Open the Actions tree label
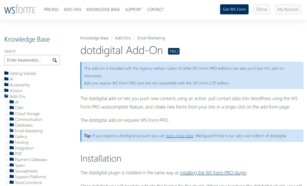Screen dimensions: 307x186 tap(16, 91)
